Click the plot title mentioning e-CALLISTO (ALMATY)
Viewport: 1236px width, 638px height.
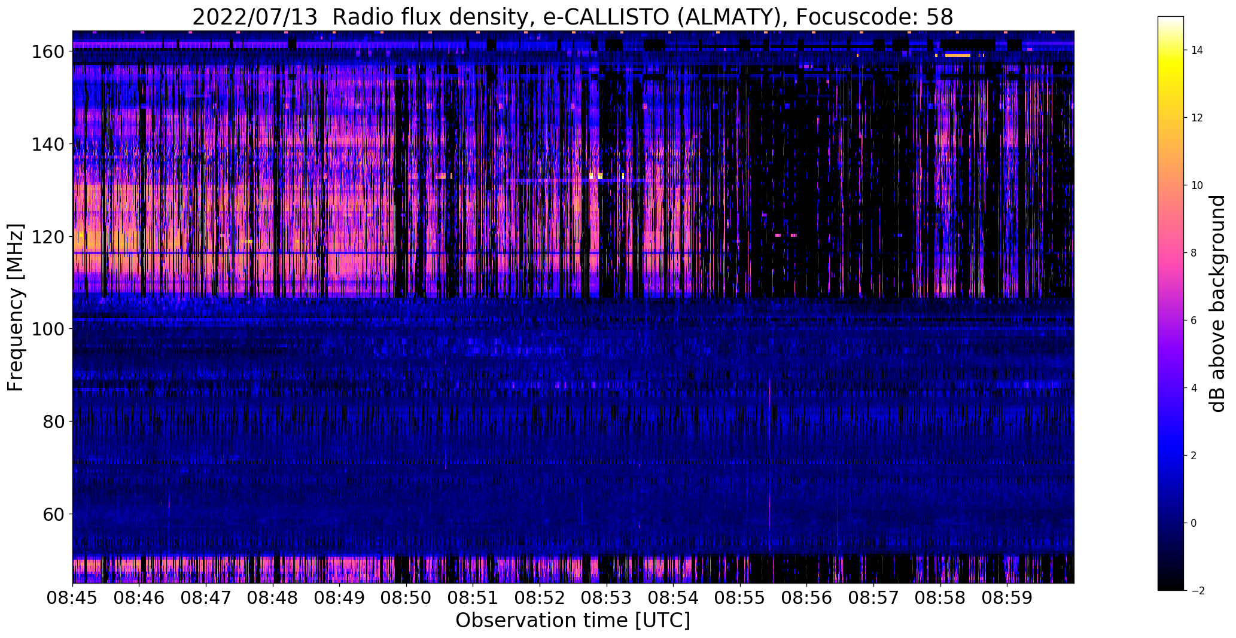click(x=573, y=17)
